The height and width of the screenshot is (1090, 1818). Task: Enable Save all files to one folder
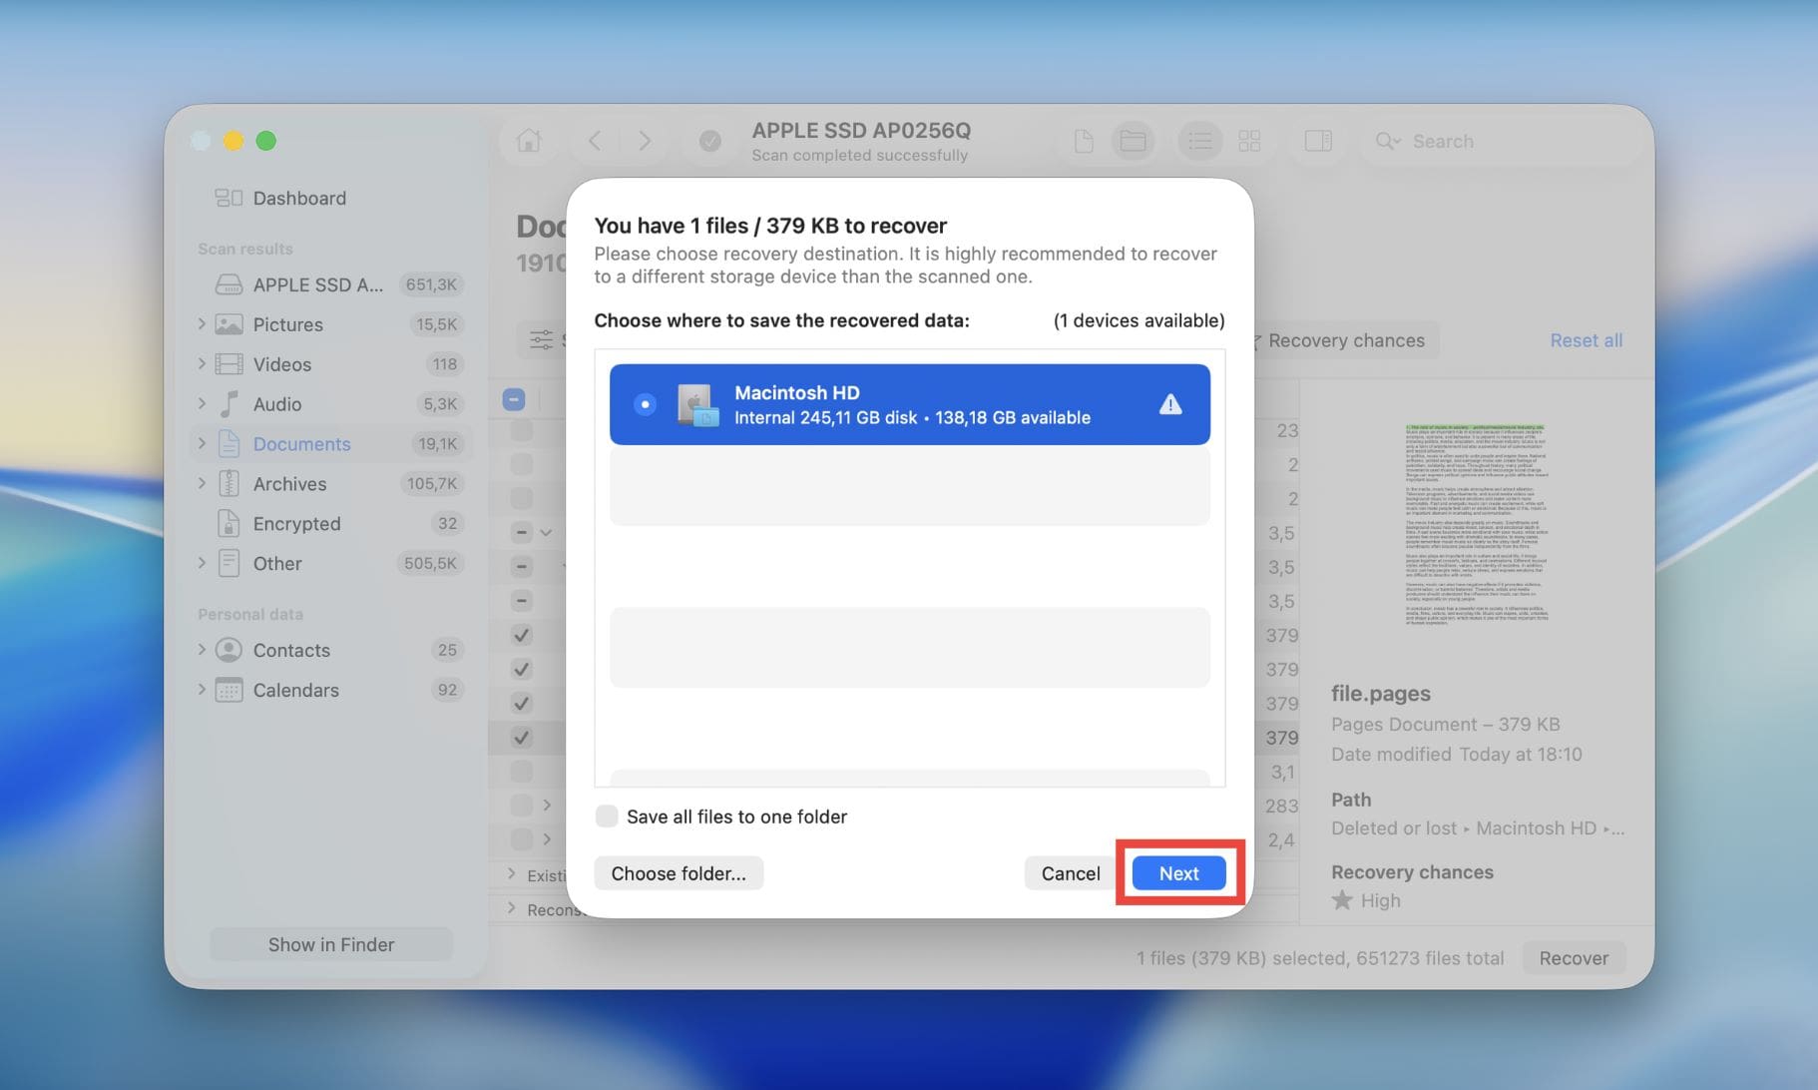tap(607, 817)
